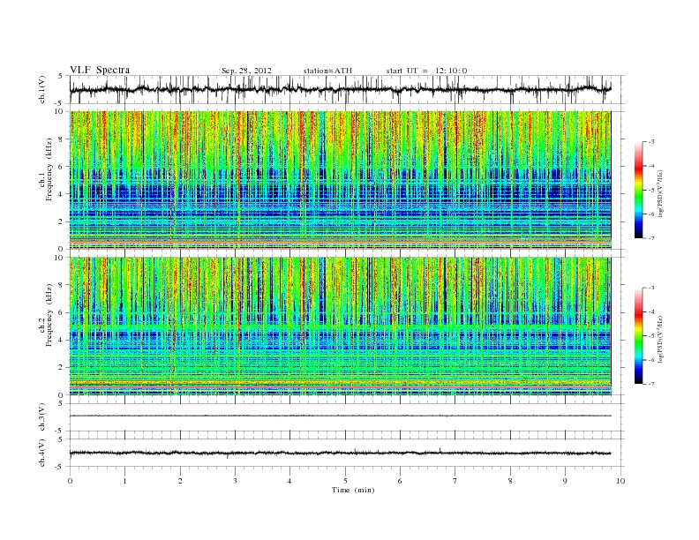Click time axis tick label "4"
The width and height of the screenshot is (699, 540).
pos(289,481)
